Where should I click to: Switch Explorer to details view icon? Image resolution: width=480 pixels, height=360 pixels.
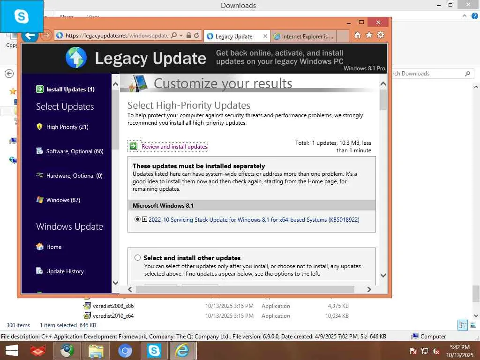click(463, 325)
